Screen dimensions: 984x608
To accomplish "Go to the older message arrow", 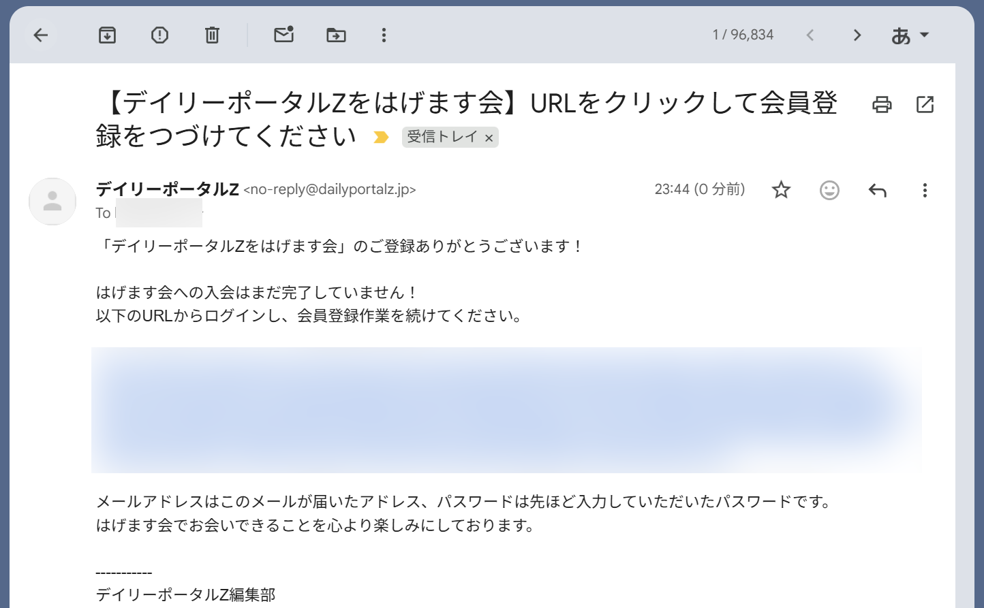I will [x=857, y=35].
